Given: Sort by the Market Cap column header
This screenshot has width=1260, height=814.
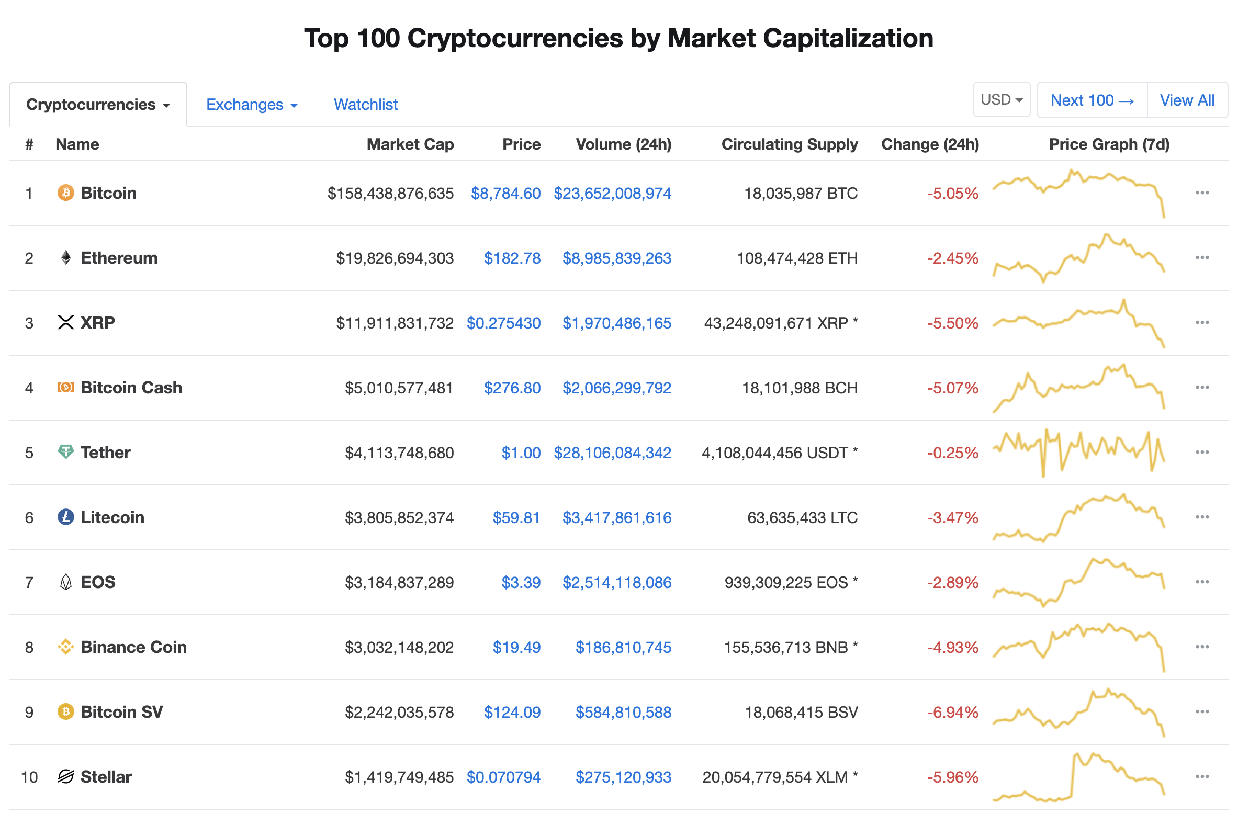Looking at the screenshot, I should tap(410, 144).
